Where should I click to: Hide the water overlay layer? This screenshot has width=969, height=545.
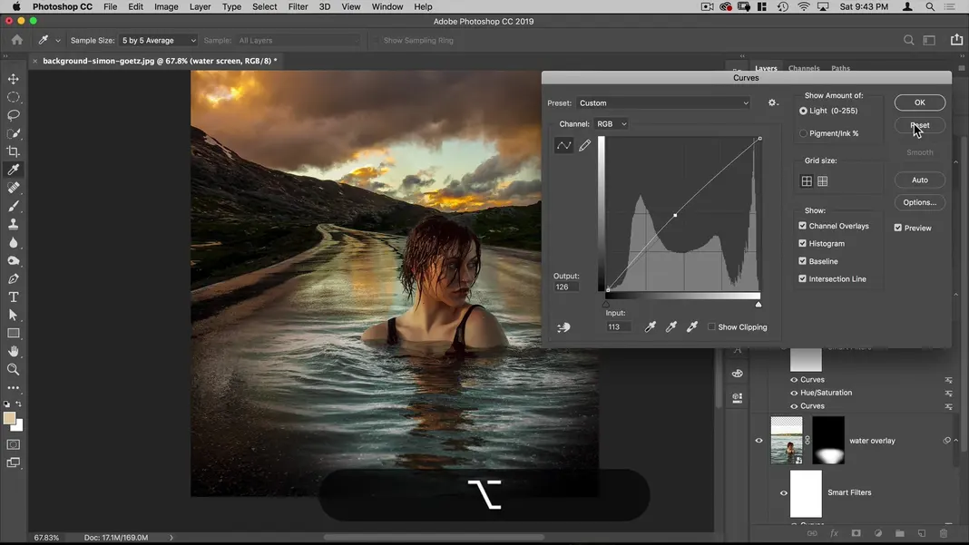coord(759,441)
